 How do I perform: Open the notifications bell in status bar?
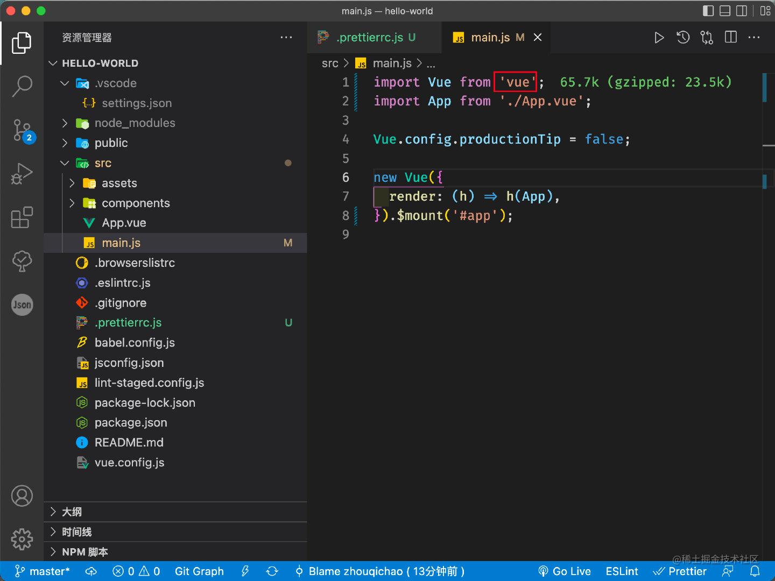(x=755, y=571)
